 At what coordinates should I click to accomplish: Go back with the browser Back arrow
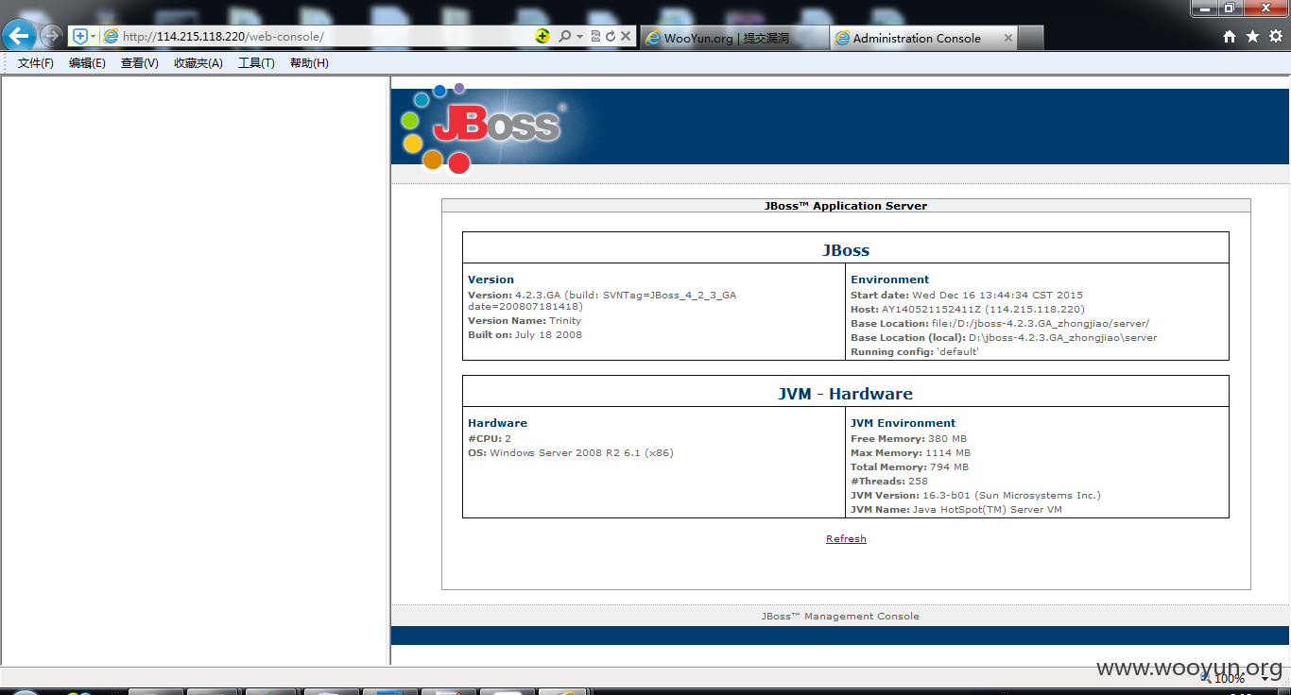20,36
